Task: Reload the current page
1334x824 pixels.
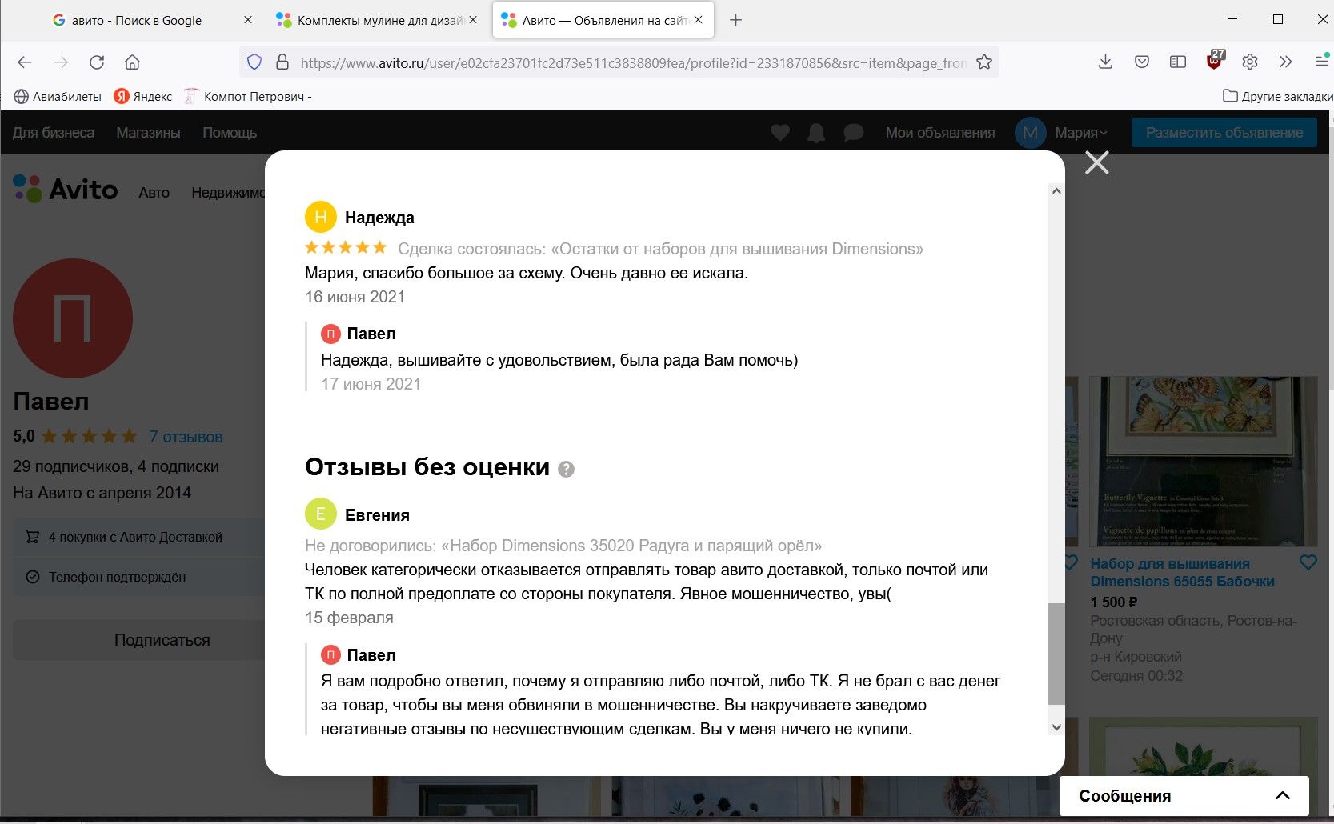Action: (97, 62)
